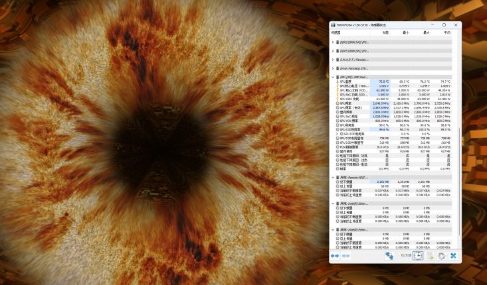Click the 最大 column header
Viewport: 487px width, 285px height.
[426, 32]
